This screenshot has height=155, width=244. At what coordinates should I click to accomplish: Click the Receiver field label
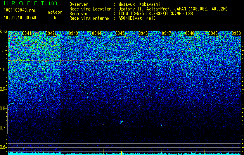point(79,14)
